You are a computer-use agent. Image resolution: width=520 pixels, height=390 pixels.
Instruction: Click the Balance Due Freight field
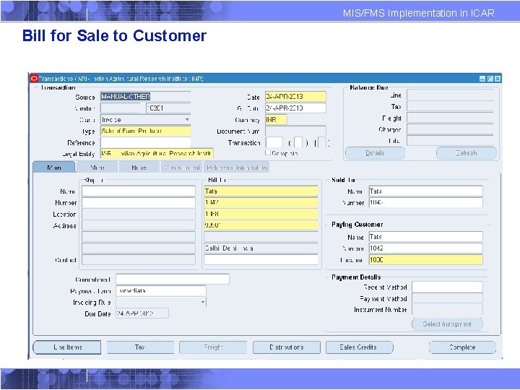(450, 118)
